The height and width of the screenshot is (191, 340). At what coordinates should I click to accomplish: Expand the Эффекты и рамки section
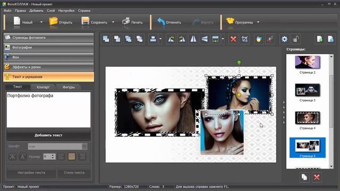click(x=48, y=67)
